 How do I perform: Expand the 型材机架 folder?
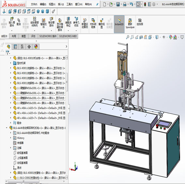pos(11,63)
